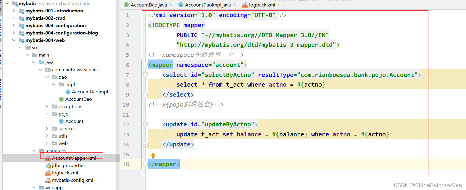This screenshot has width=466, height=190.
Task: Close the AccountDaoImpl.java tab
Action: [x=235, y=5]
